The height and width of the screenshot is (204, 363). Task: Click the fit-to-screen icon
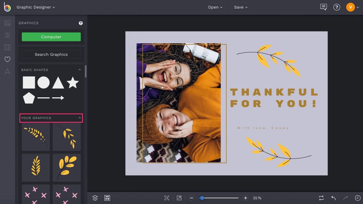(x=167, y=198)
